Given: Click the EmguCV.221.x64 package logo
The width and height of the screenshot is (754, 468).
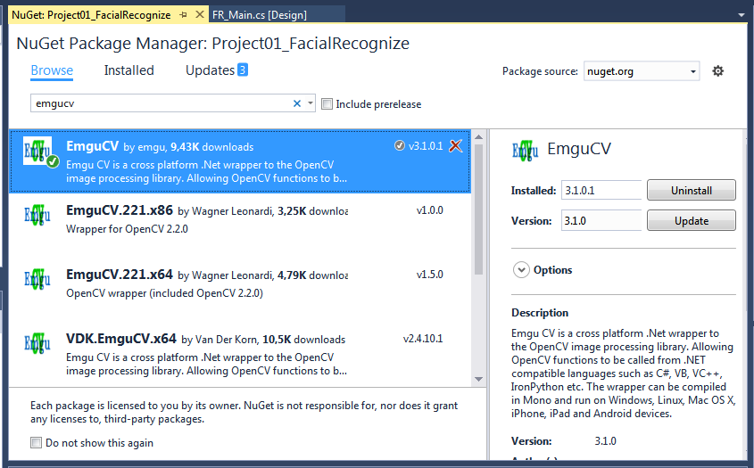Looking at the screenshot, I should point(37,279).
